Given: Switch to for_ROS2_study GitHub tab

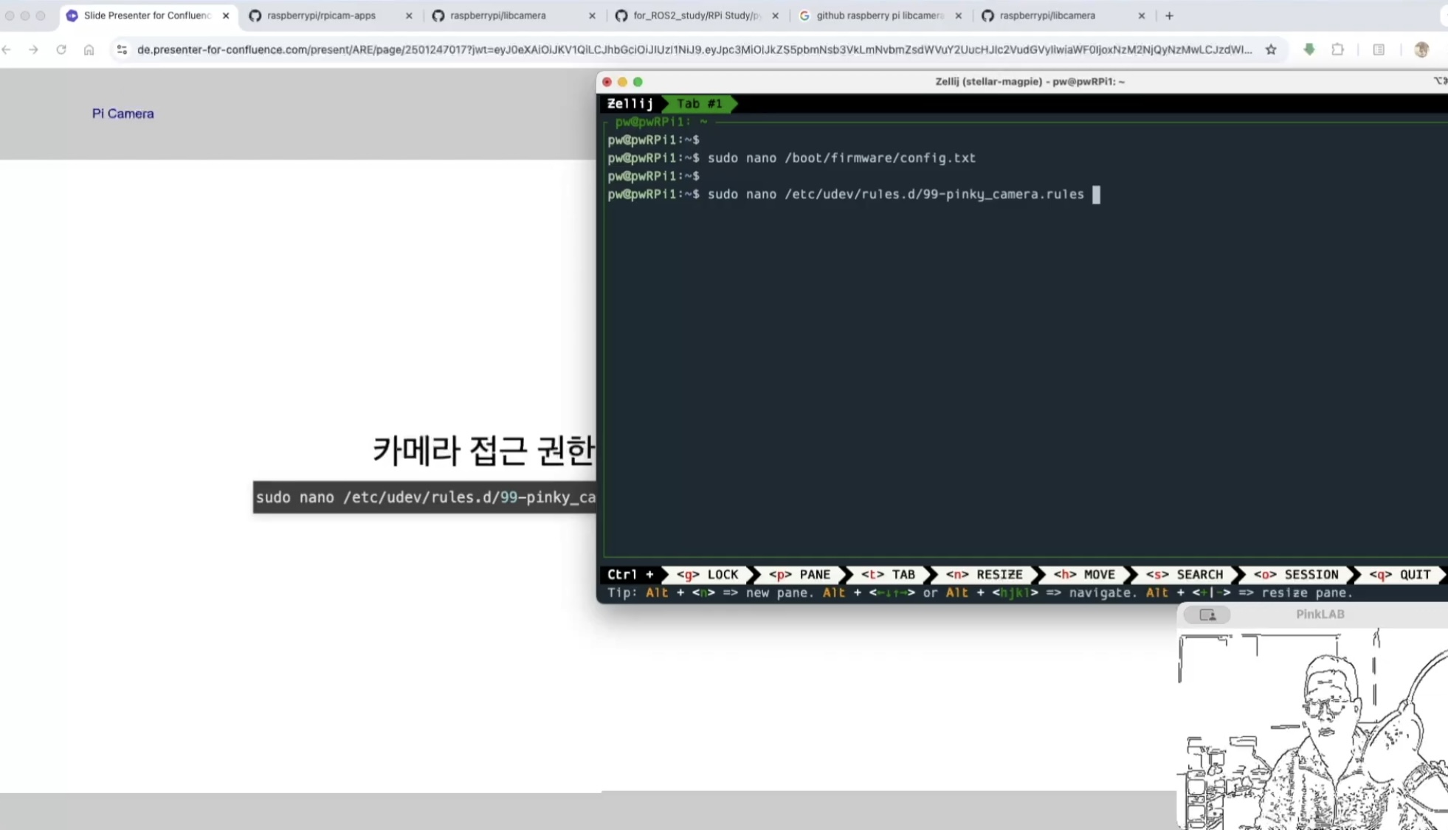Looking at the screenshot, I should click(x=696, y=15).
